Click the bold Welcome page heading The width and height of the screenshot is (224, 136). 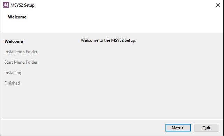[17, 17]
